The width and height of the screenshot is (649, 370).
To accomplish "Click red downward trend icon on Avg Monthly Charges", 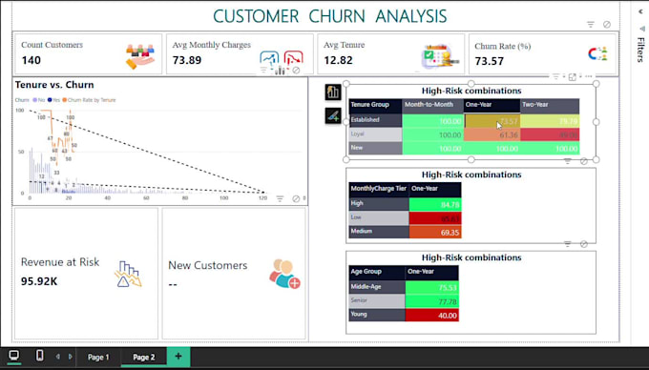I will (x=293, y=58).
